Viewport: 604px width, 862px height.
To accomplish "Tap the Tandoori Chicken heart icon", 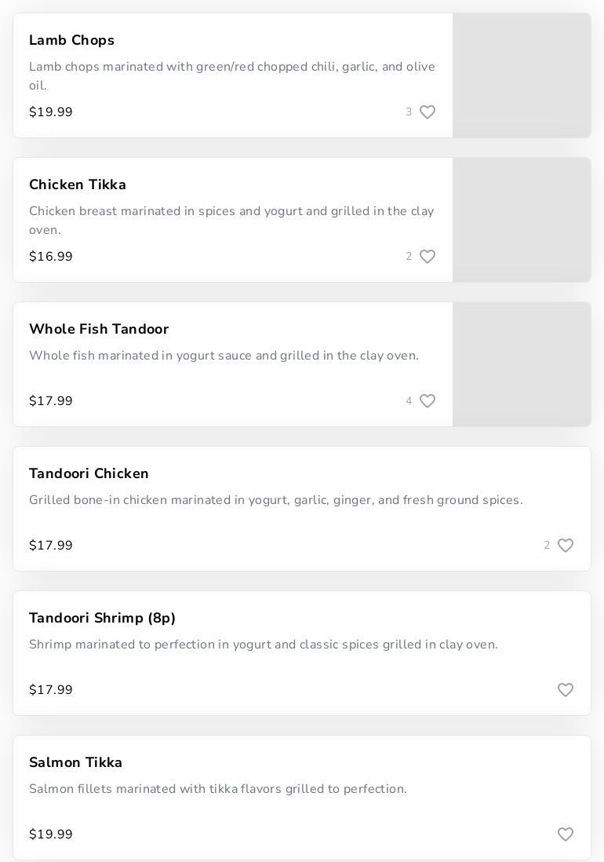I will click(566, 546).
